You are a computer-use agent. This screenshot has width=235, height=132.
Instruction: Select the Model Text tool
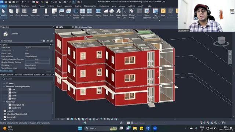pos(118,14)
